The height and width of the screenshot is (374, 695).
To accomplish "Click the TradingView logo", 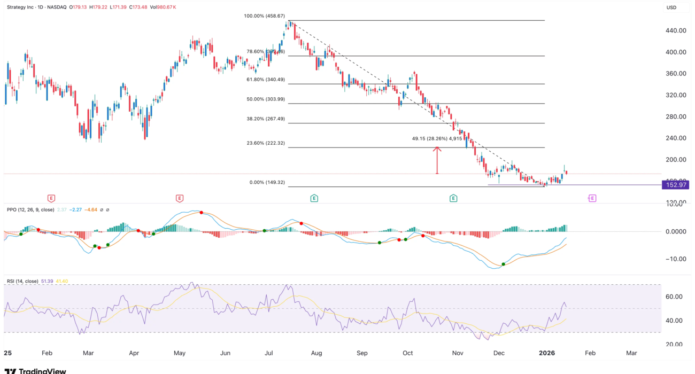I will [35, 370].
